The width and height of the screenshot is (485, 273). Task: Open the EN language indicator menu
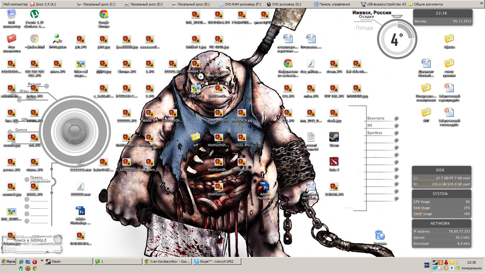tap(426, 265)
